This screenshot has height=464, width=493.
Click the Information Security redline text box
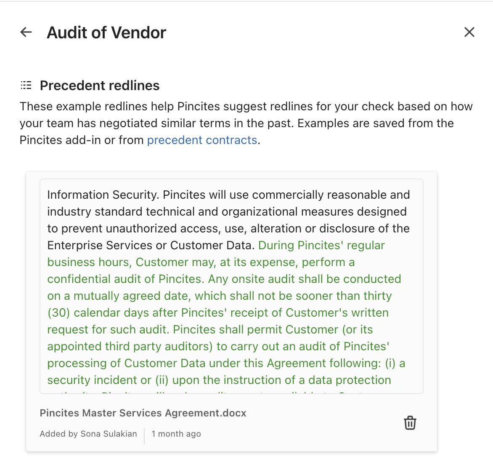point(231,286)
